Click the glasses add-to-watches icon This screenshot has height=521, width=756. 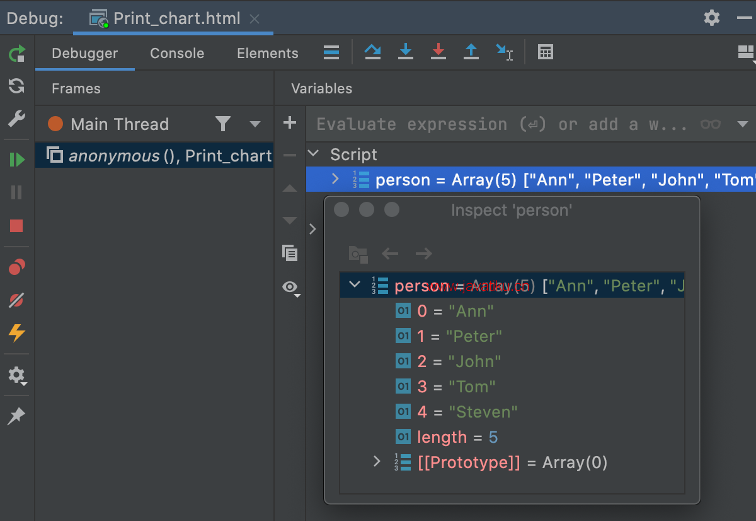(x=711, y=124)
